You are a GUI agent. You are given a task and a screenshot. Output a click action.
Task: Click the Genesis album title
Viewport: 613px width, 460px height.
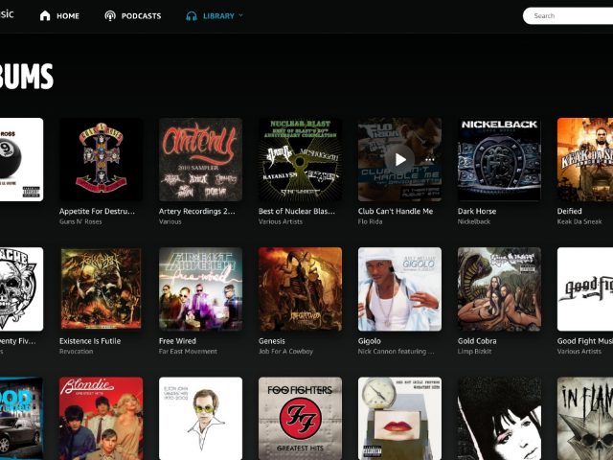[x=272, y=341]
